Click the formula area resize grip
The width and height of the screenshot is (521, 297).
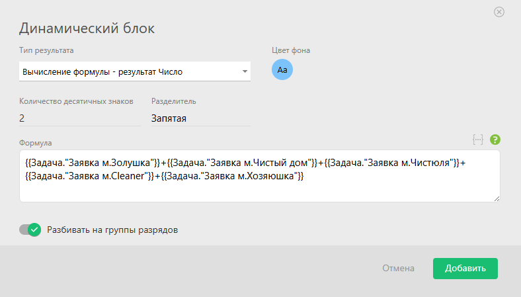[x=497, y=198]
